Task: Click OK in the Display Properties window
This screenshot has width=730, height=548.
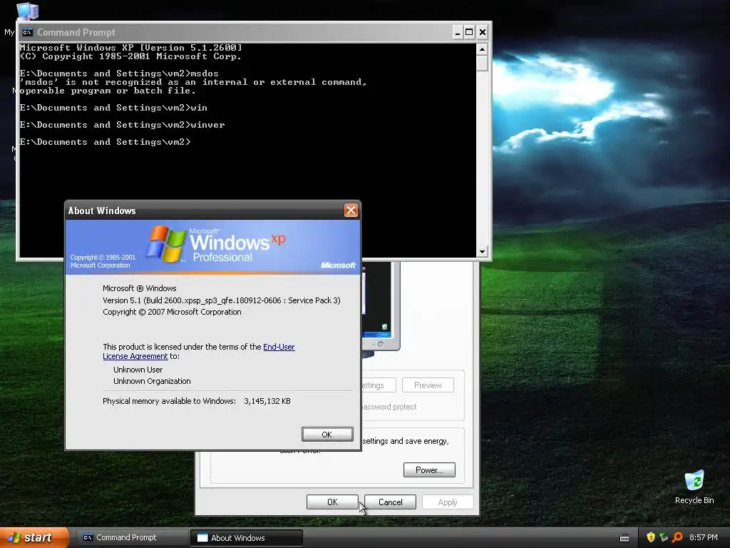Action: pos(332,502)
